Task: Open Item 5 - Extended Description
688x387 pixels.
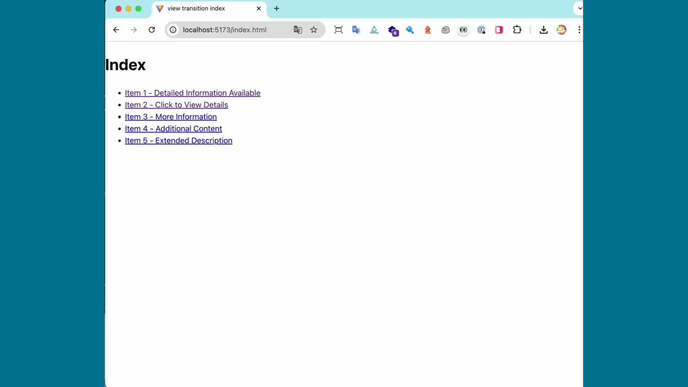Action: pos(178,141)
